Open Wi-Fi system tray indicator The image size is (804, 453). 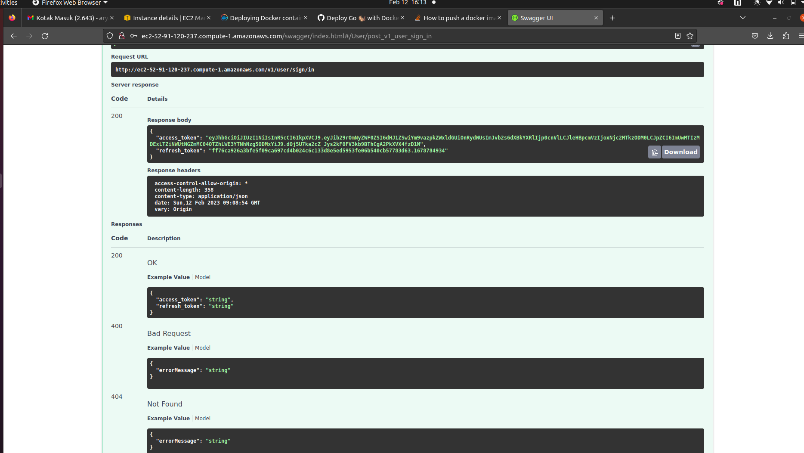click(x=769, y=3)
